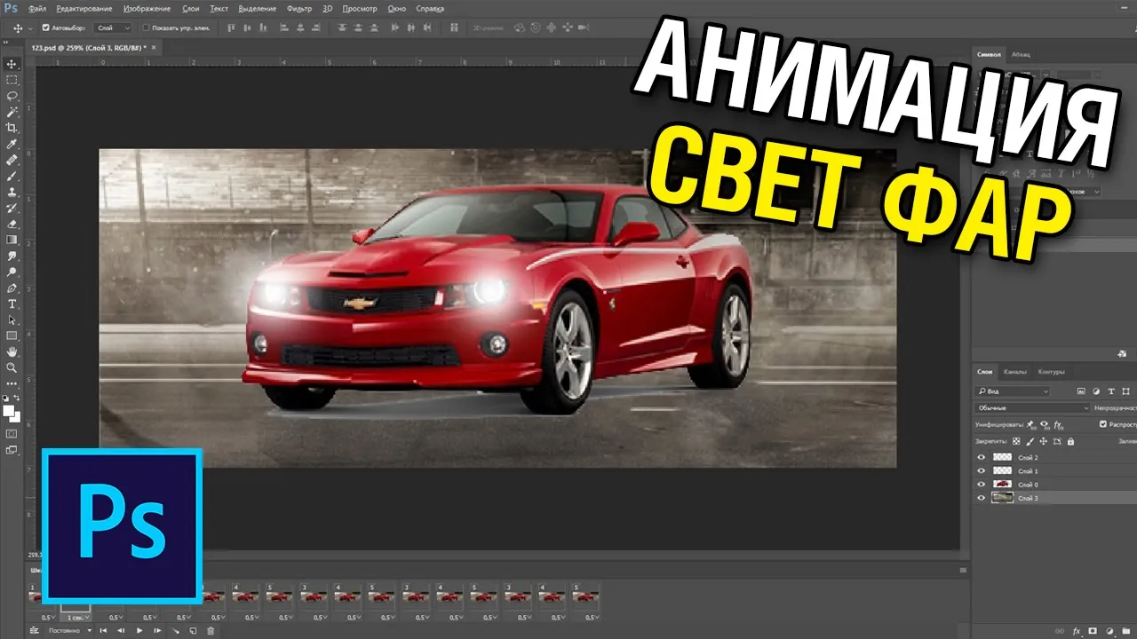
Task: Select the Hand tool
Action: pyautogui.click(x=12, y=351)
